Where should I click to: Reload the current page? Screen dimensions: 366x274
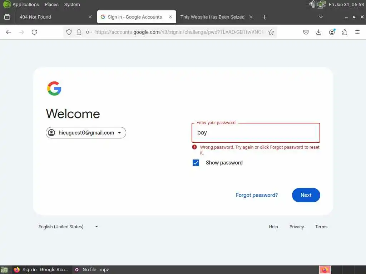(34, 32)
